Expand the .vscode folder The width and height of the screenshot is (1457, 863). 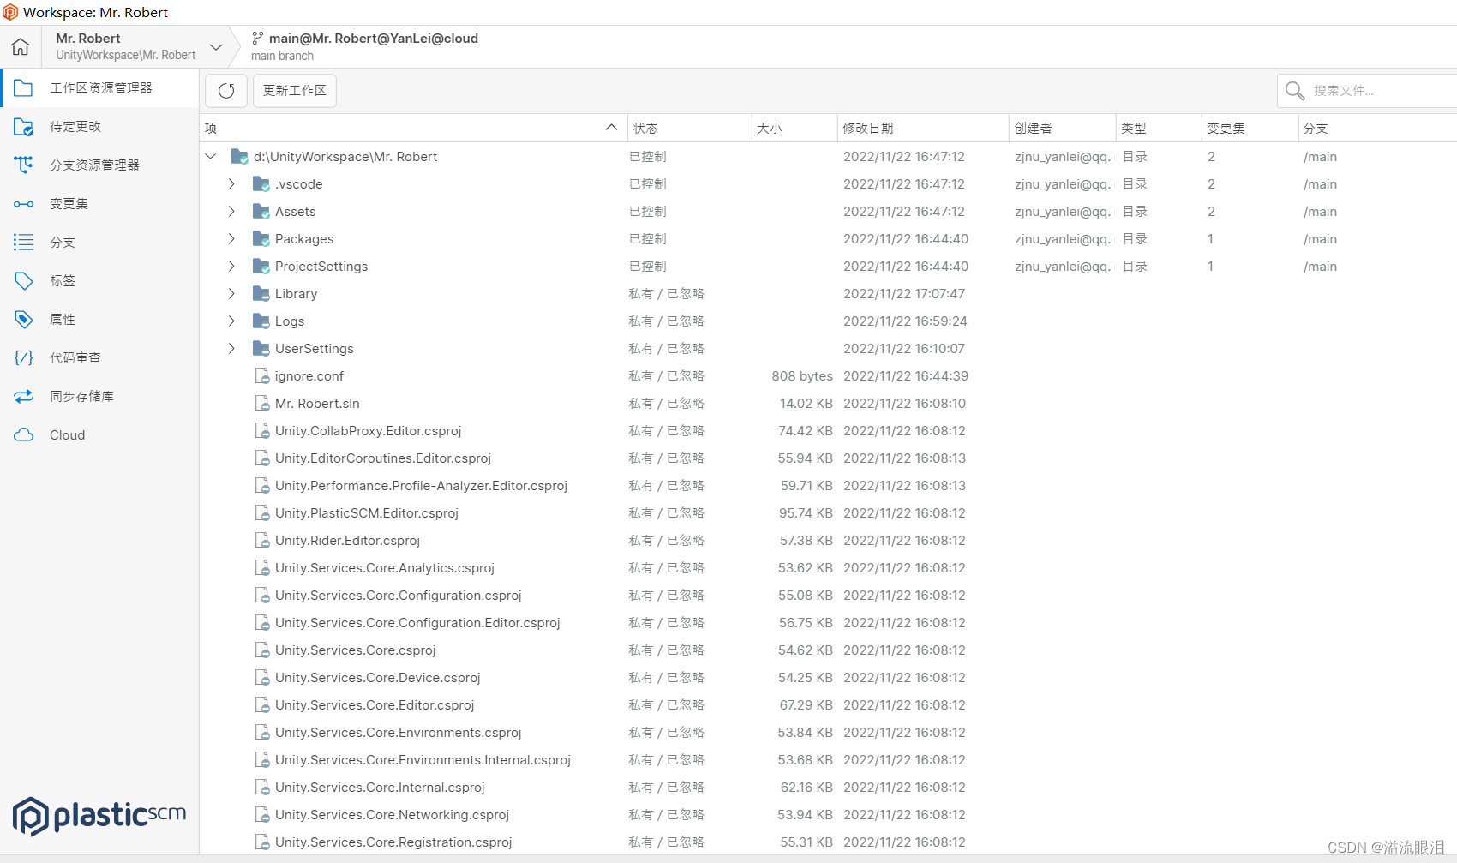(x=231, y=184)
